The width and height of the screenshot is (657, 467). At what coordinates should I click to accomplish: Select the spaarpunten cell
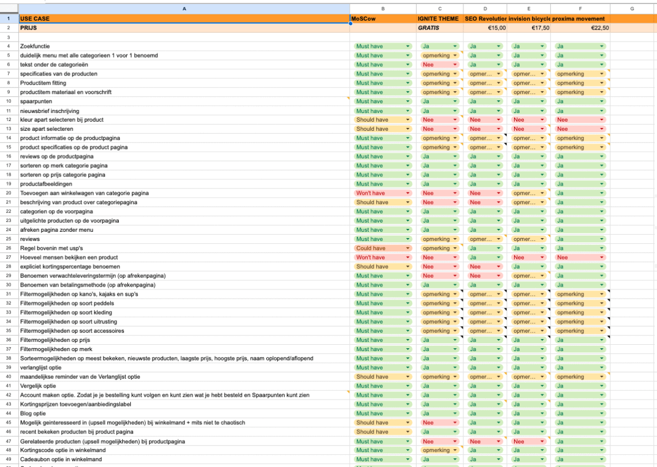click(x=184, y=101)
